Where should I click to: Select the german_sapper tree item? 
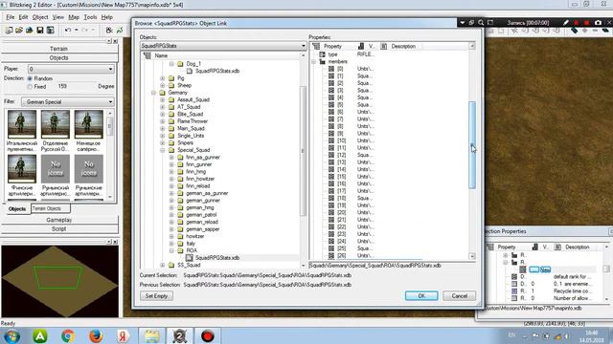pos(202,229)
